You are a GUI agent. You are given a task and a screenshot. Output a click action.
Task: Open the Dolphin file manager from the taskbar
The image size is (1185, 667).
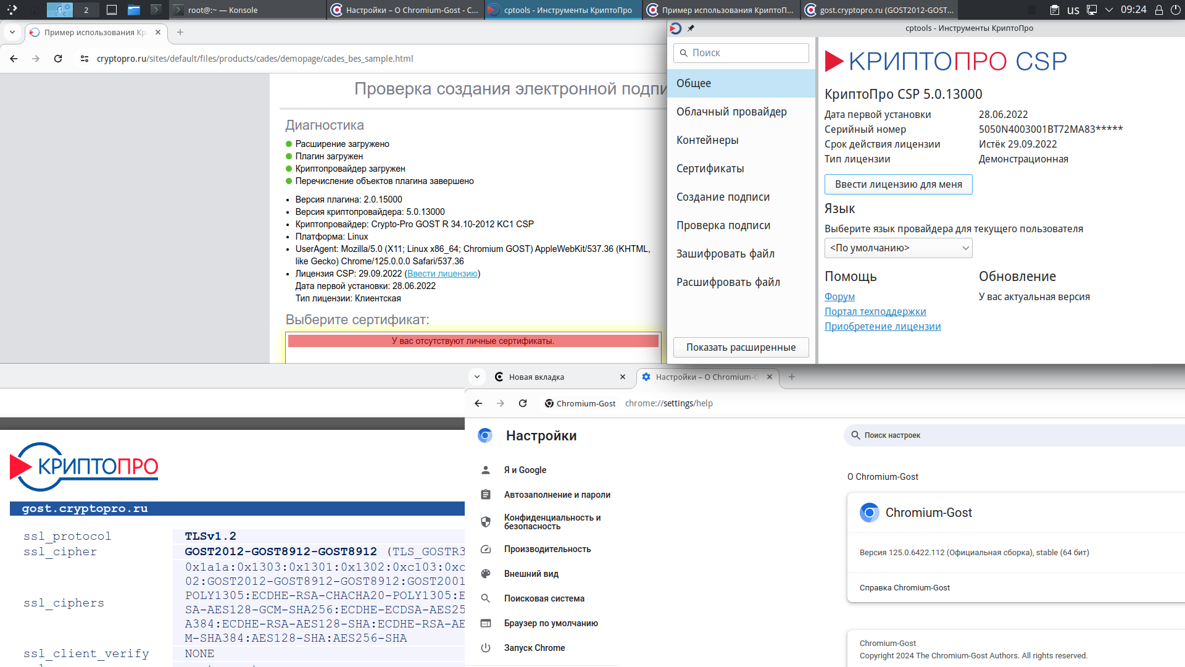134,10
